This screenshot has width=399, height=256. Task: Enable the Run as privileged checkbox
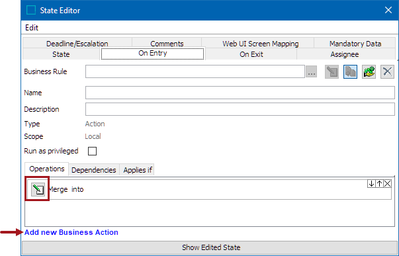point(92,151)
